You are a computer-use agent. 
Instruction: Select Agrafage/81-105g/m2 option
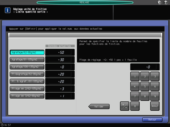pyautogui.click(x=27, y=60)
